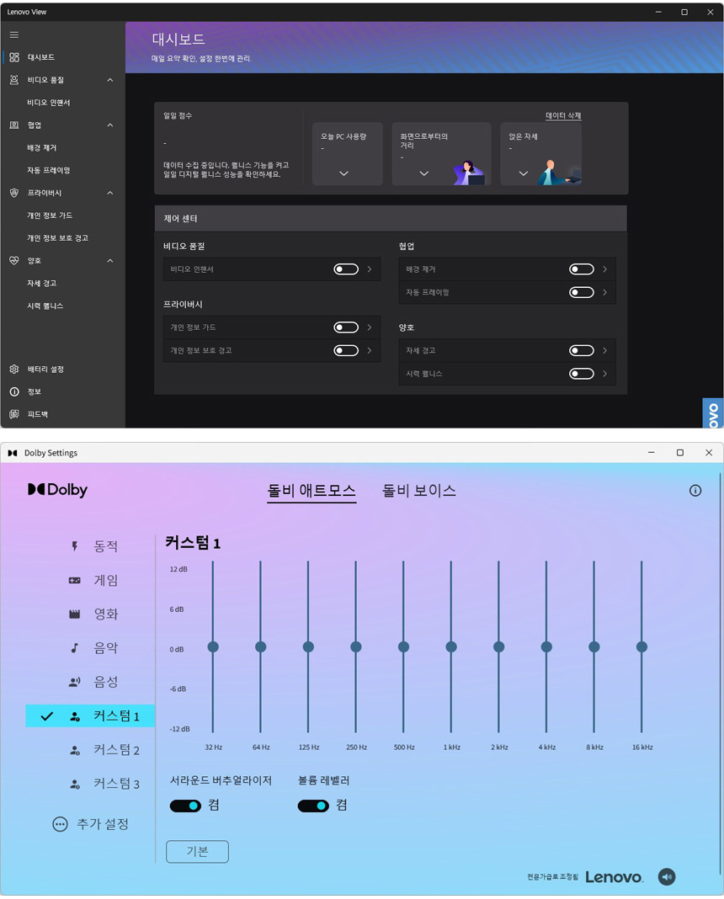The image size is (724, 899).
Task: Expand the 오늘 PC 사용량 card chevron
Action: click(x=343, y=173)
